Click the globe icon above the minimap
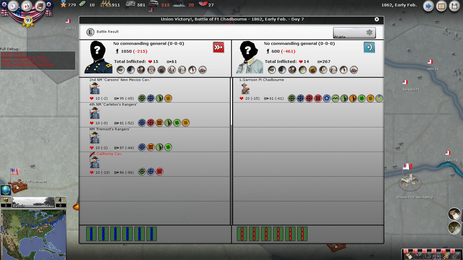Screen dimensions: 463x260 tap(6, 190)
